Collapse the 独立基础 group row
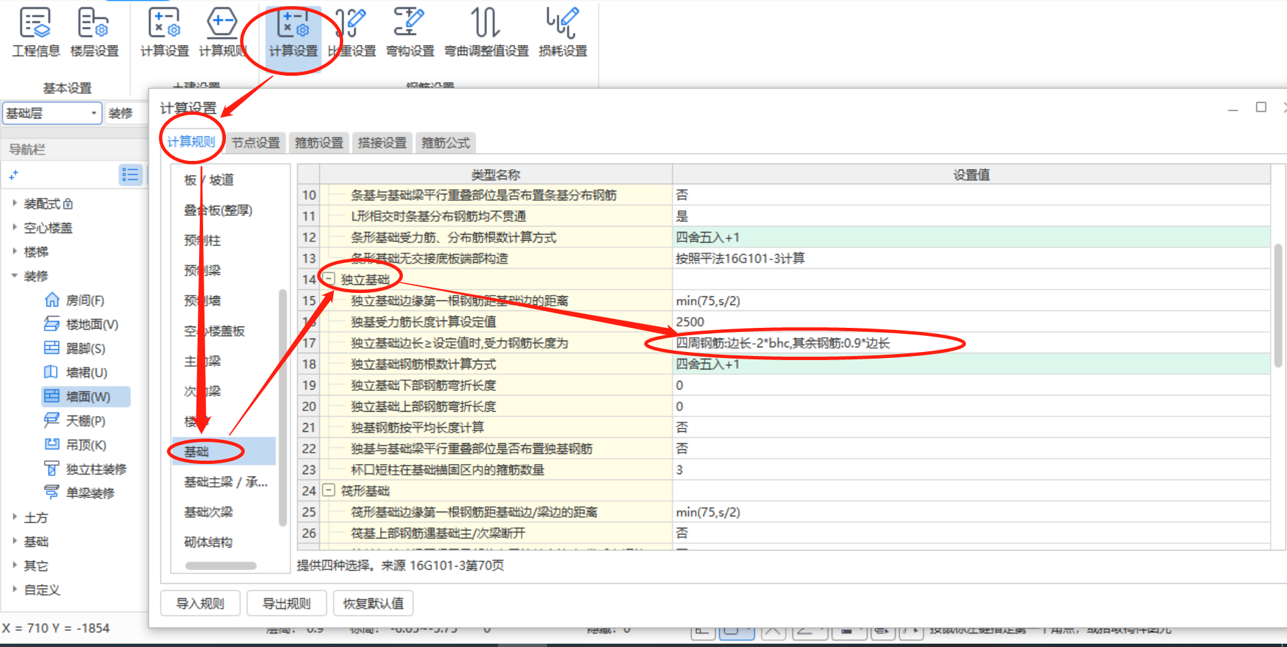 (329, 278)
